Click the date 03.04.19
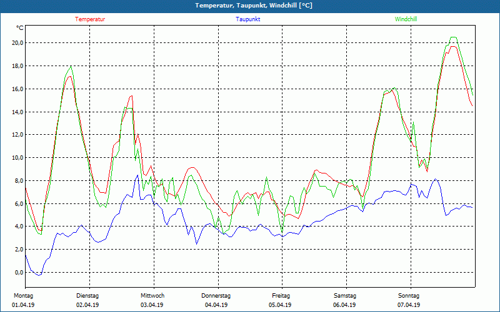 [152, 305]
